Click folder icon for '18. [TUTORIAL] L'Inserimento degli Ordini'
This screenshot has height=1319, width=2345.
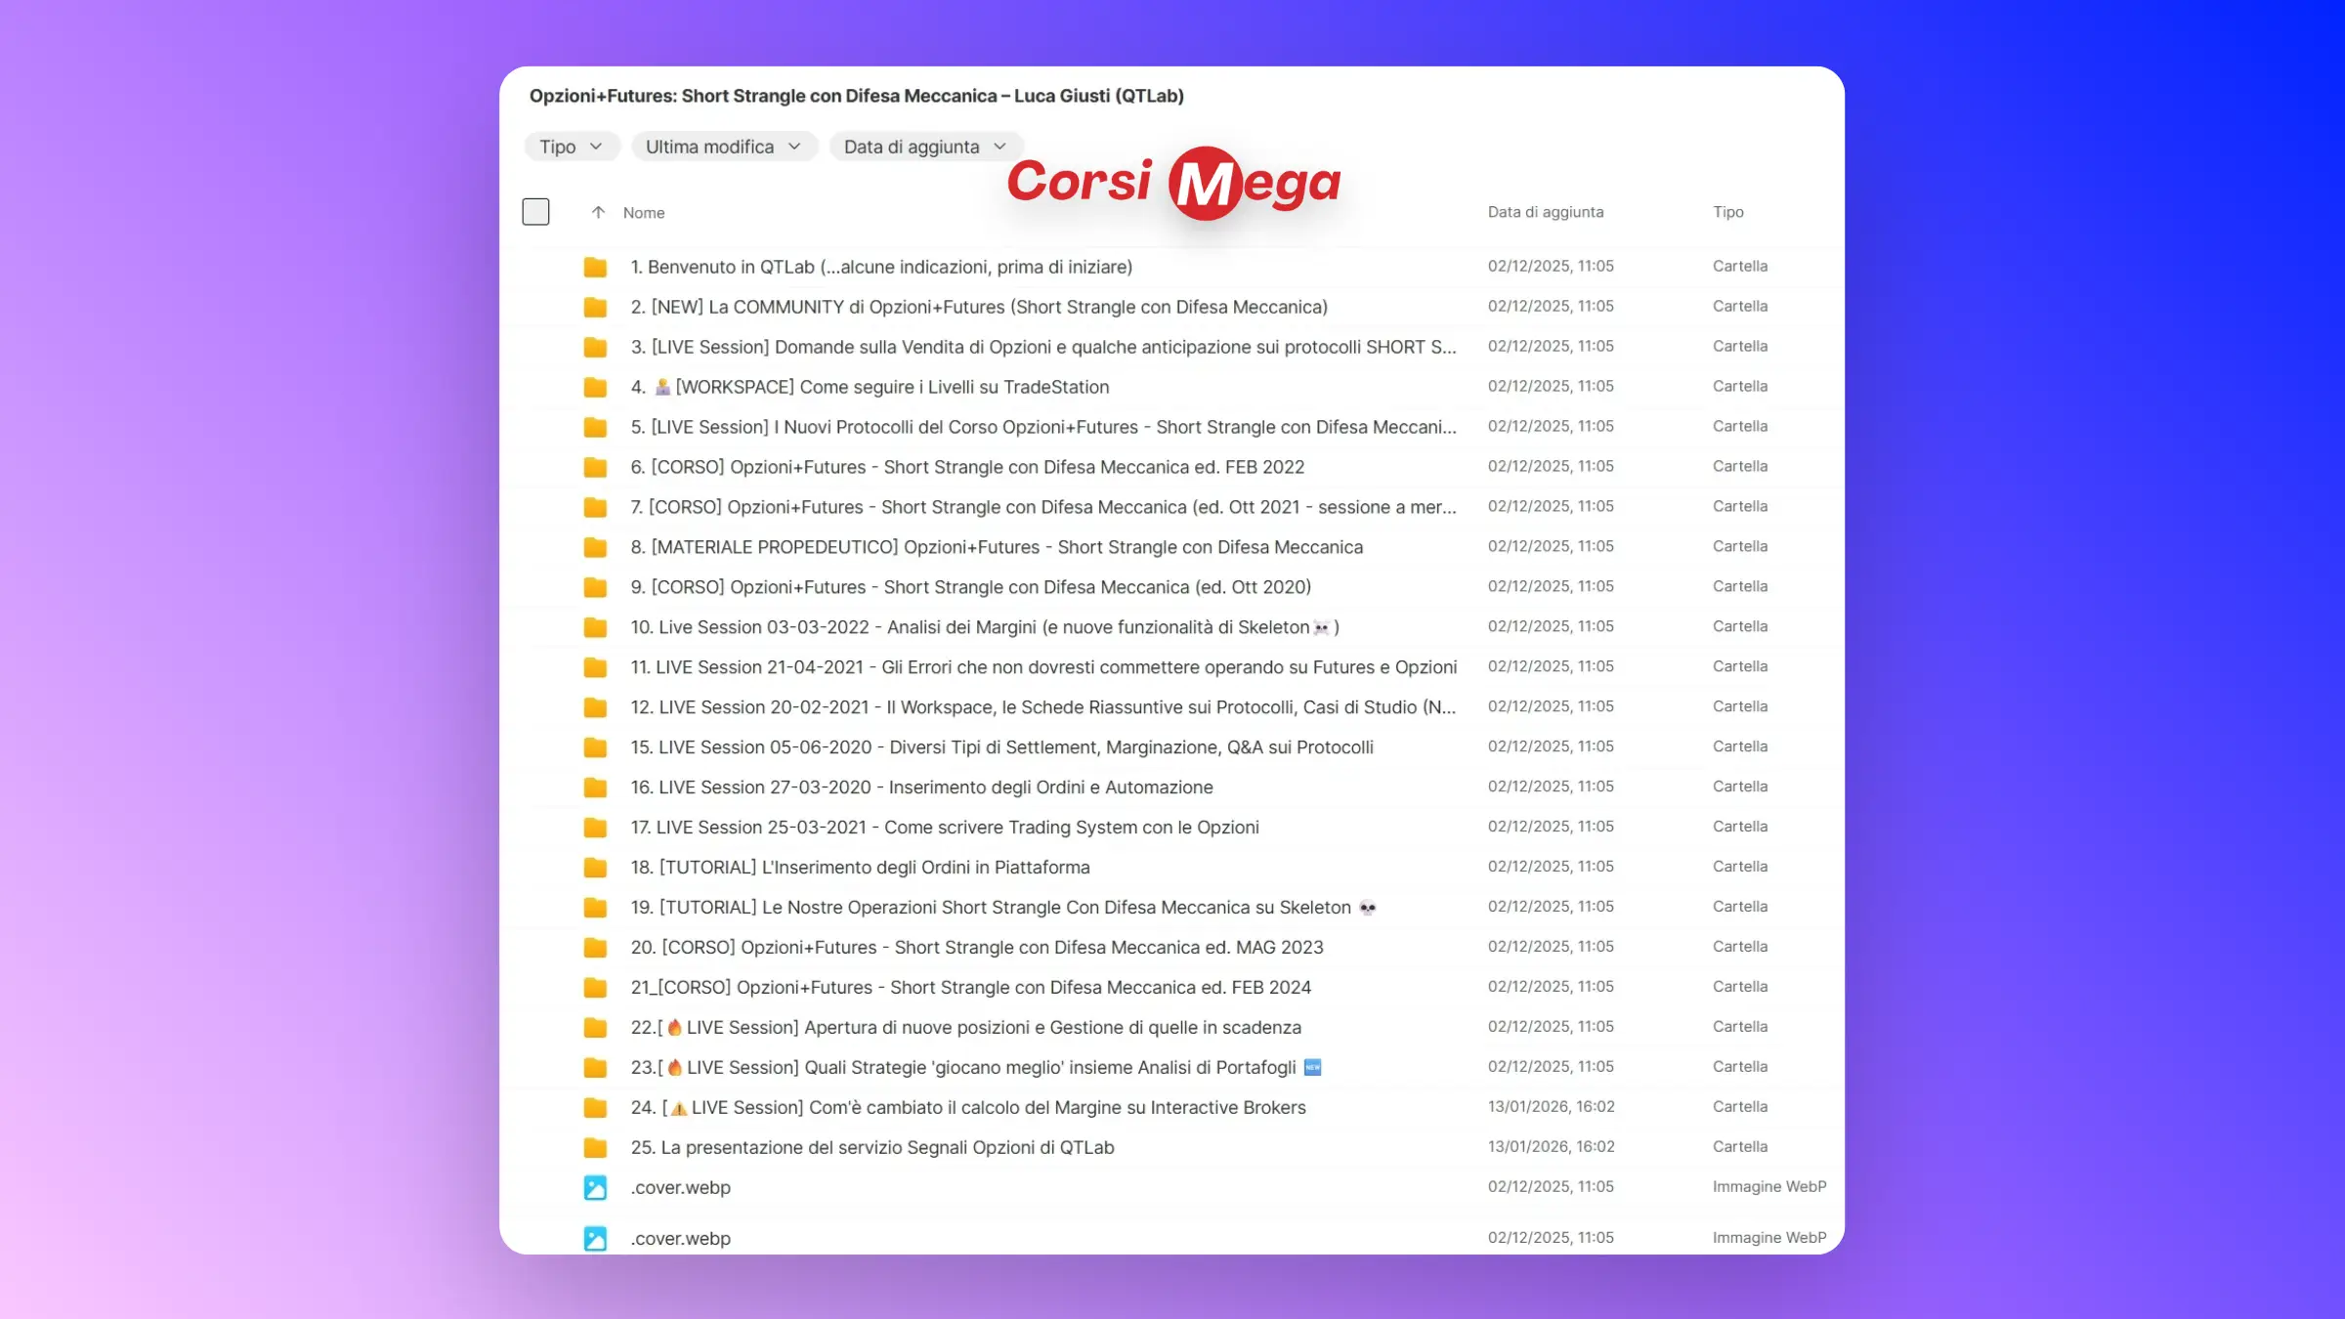[x=595, y=868]
